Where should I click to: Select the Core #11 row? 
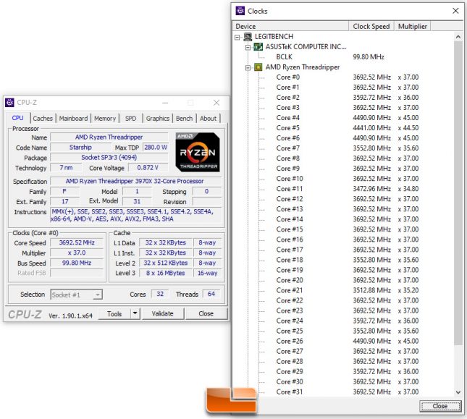pyautogui.click(x=348, y=189)
